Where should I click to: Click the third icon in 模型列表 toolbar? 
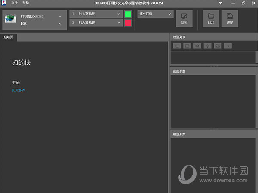(x=197, y=46)
